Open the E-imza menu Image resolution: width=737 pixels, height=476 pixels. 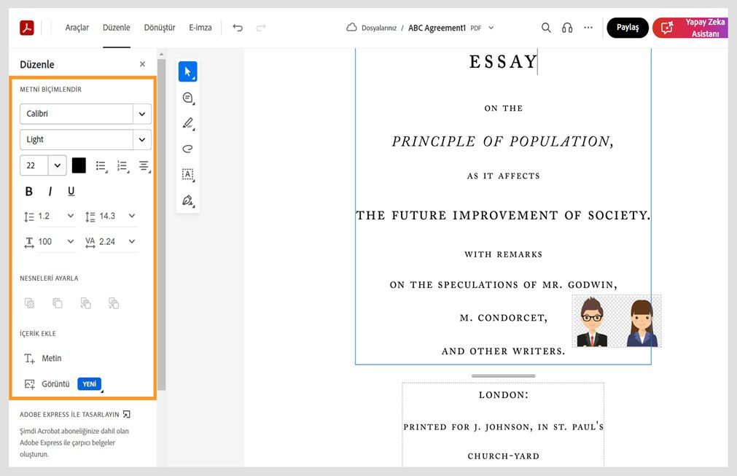pyautogui.click(x=200, y=27)
